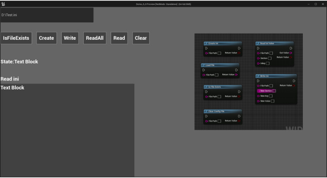Maximize the preview window
The image size is (327, 178).
pos(316,4)
